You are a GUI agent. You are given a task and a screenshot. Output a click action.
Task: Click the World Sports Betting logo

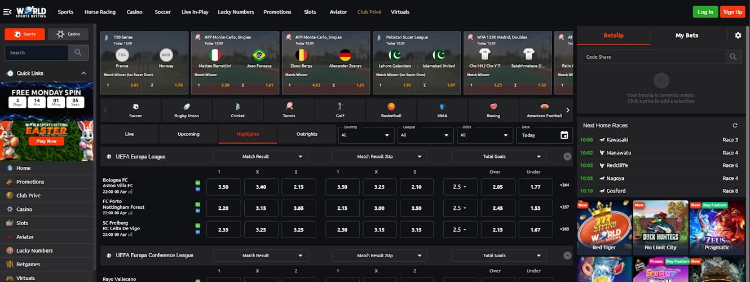[x=32, y=12]
